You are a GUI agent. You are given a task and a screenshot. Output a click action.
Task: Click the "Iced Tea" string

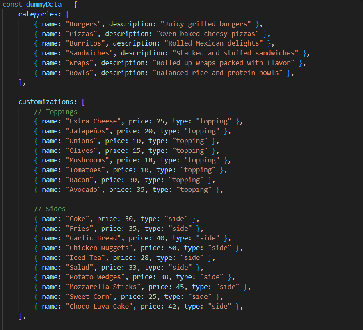point(85,258)
